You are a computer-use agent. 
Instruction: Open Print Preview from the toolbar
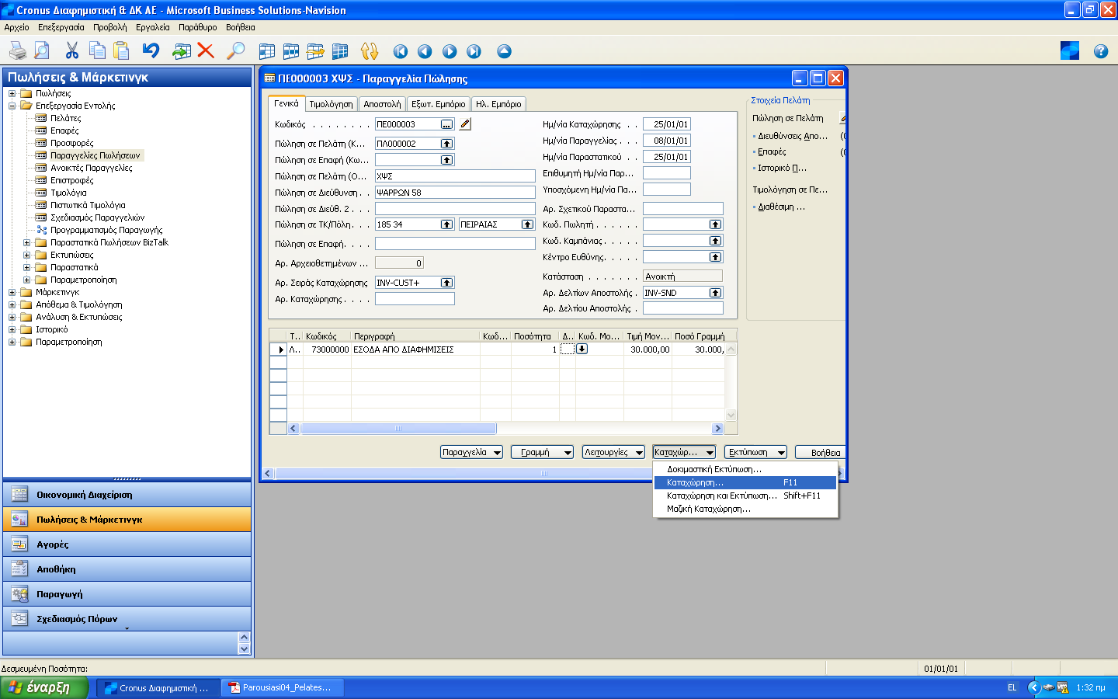pos(42,51)
